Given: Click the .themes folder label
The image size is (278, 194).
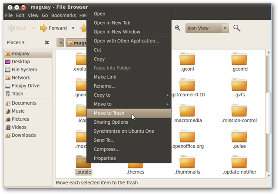Looking at the screenshot, I should (x=136, y=172).
